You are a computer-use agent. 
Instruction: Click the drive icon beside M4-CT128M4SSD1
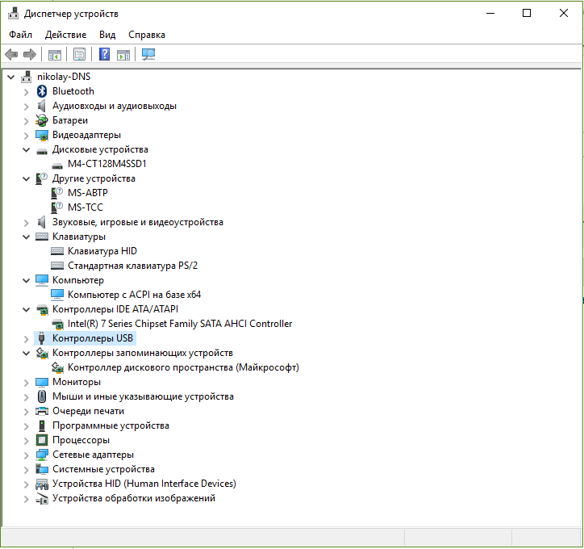point(57,165)
